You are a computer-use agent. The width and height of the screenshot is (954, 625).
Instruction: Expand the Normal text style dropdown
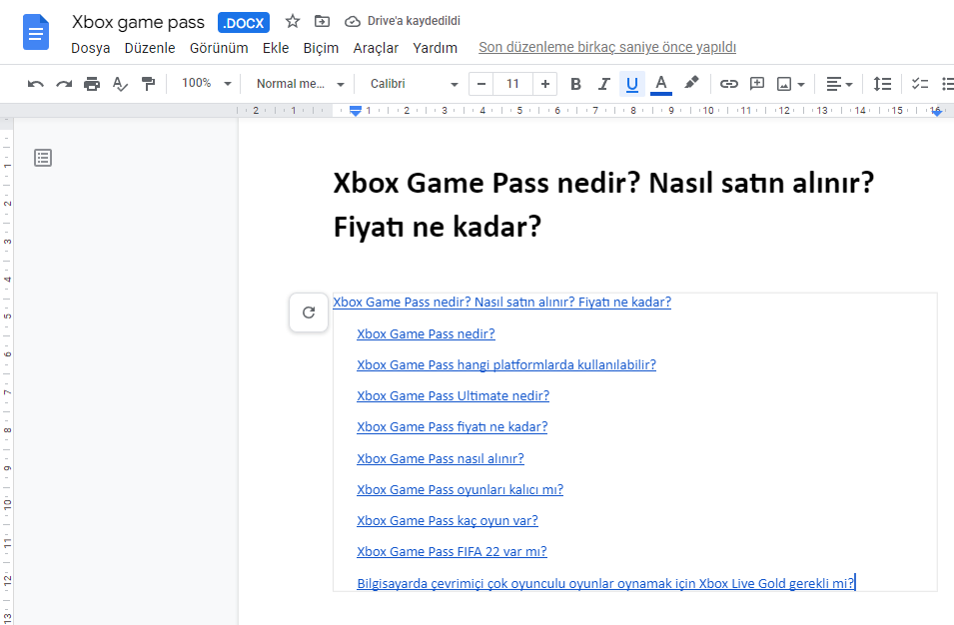point(300,84)
